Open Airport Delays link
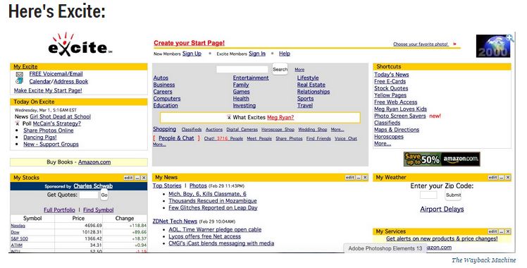The height and width of the screenshot is (268, 527). point(442,209)
